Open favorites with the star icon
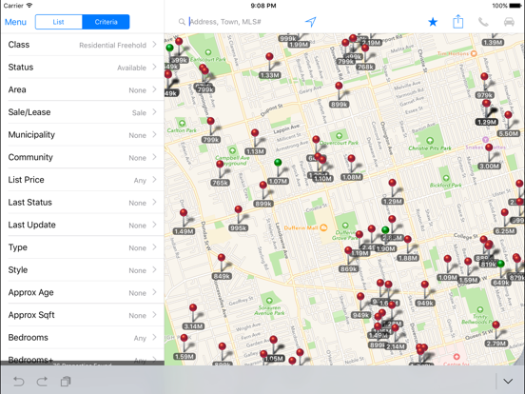Image resolution: width=525 pixels, height=394 pixels. [x=433, y=22]
